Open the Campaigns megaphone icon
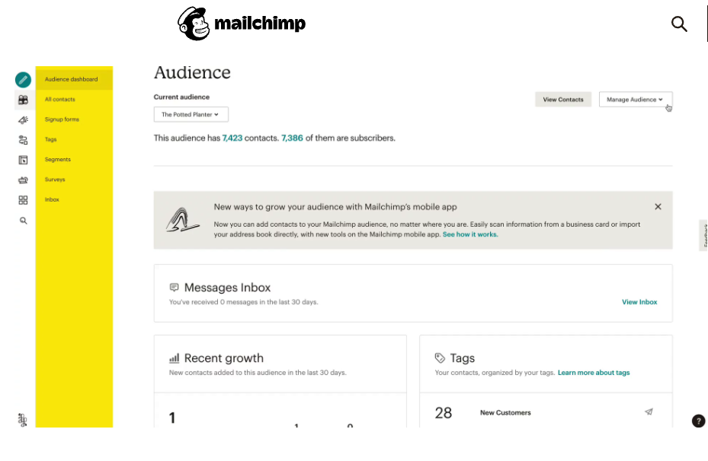 point(23,120)
